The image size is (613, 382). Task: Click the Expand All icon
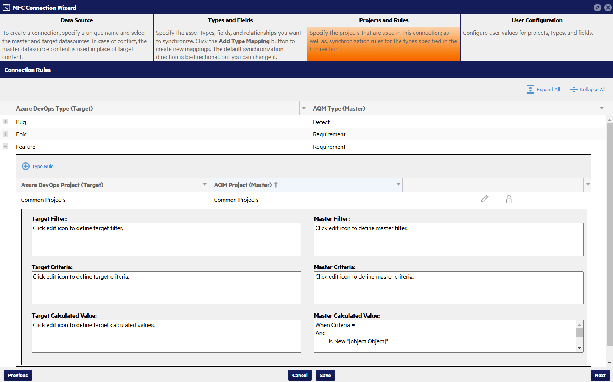point(531,89)
